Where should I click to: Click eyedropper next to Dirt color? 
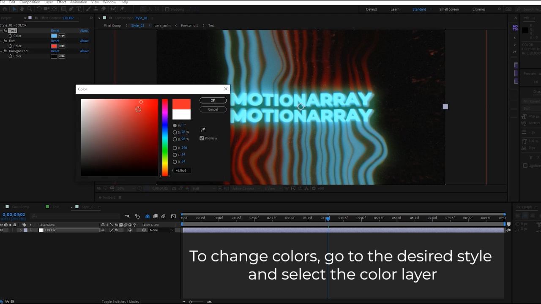(62, 46)
